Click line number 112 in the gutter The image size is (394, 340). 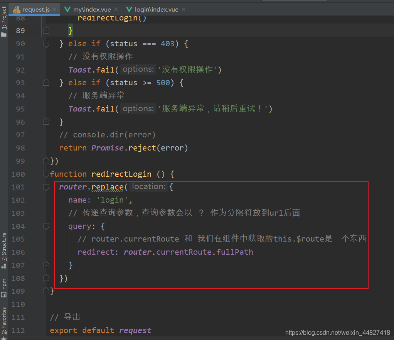[18, 330]
